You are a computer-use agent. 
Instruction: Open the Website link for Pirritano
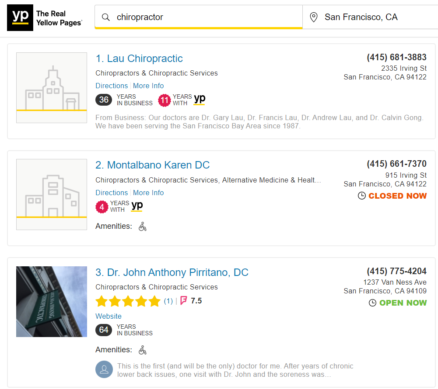click(x=109, y=316)
